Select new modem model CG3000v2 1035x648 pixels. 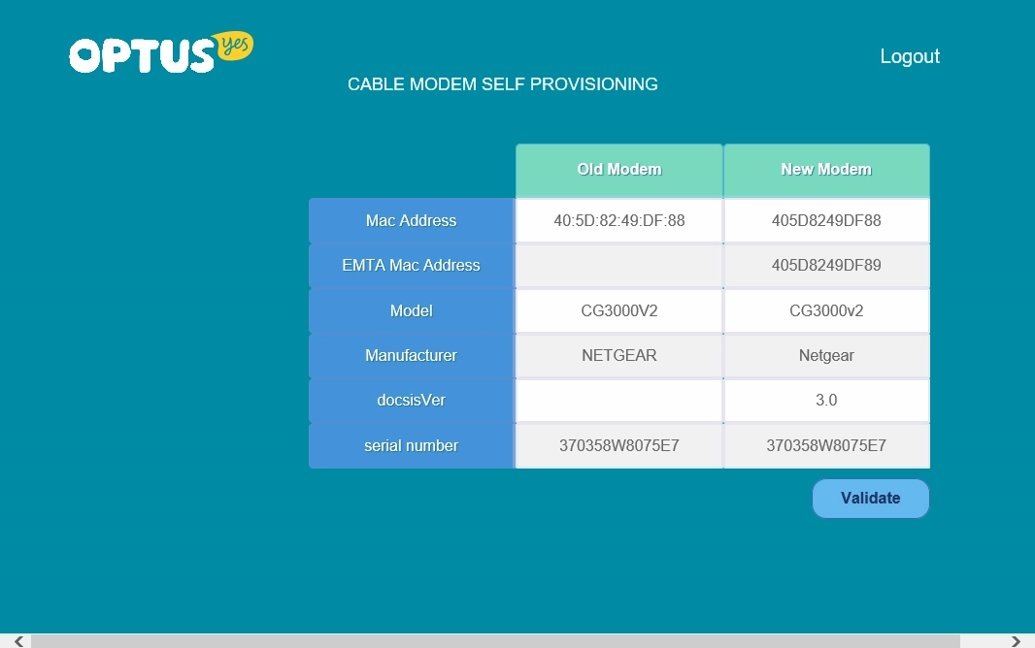(x=826, y=310)
